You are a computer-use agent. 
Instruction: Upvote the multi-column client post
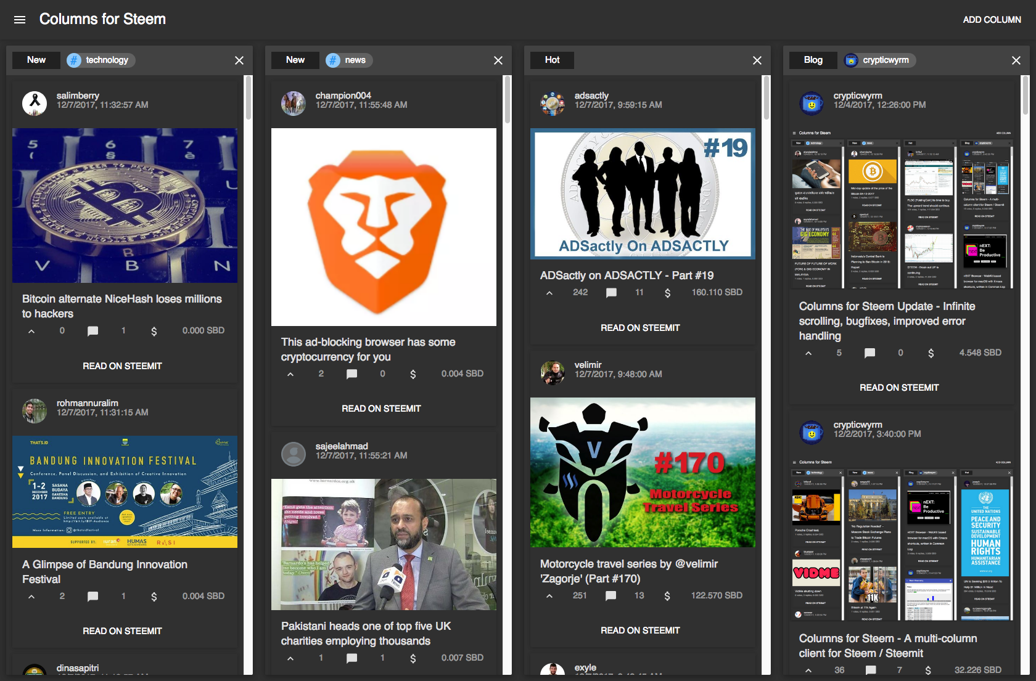pyautogui.click(x=808, y=671)
